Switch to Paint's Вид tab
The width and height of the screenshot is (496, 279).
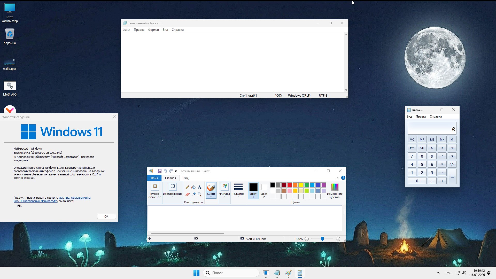[186, 178]
